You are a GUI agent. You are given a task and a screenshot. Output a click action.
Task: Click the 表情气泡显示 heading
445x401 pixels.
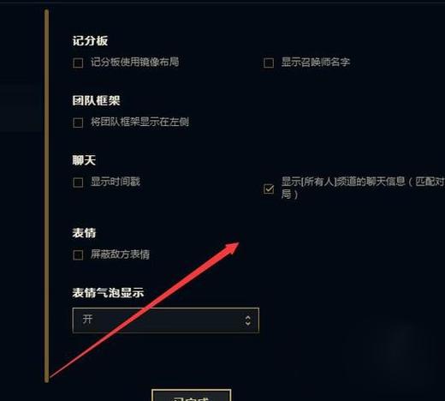click(x=108, y=293)
